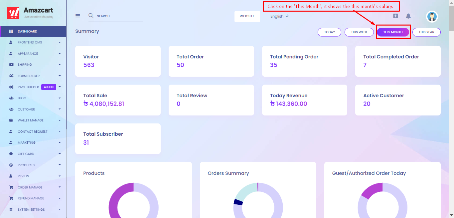This screenshot has height=218, width=454.
Task: Open the Marketing menu label
Action: pos(27,143)
